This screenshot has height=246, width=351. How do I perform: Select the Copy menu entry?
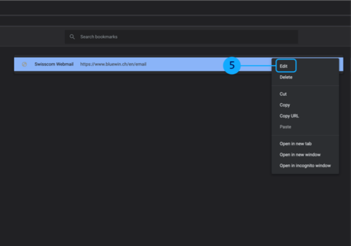(x=285, y=105)
